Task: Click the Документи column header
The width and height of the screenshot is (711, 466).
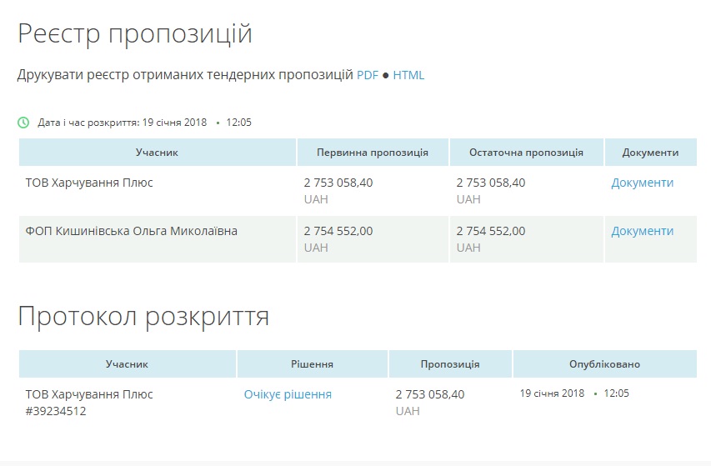Action: [x=650, y=153]
